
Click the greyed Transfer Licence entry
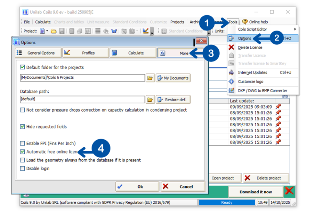263,55
